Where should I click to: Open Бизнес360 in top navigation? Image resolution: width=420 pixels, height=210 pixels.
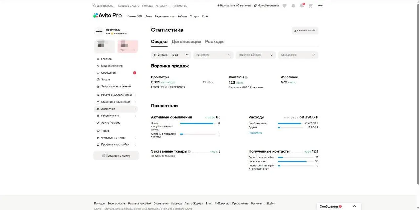(135, 16)
